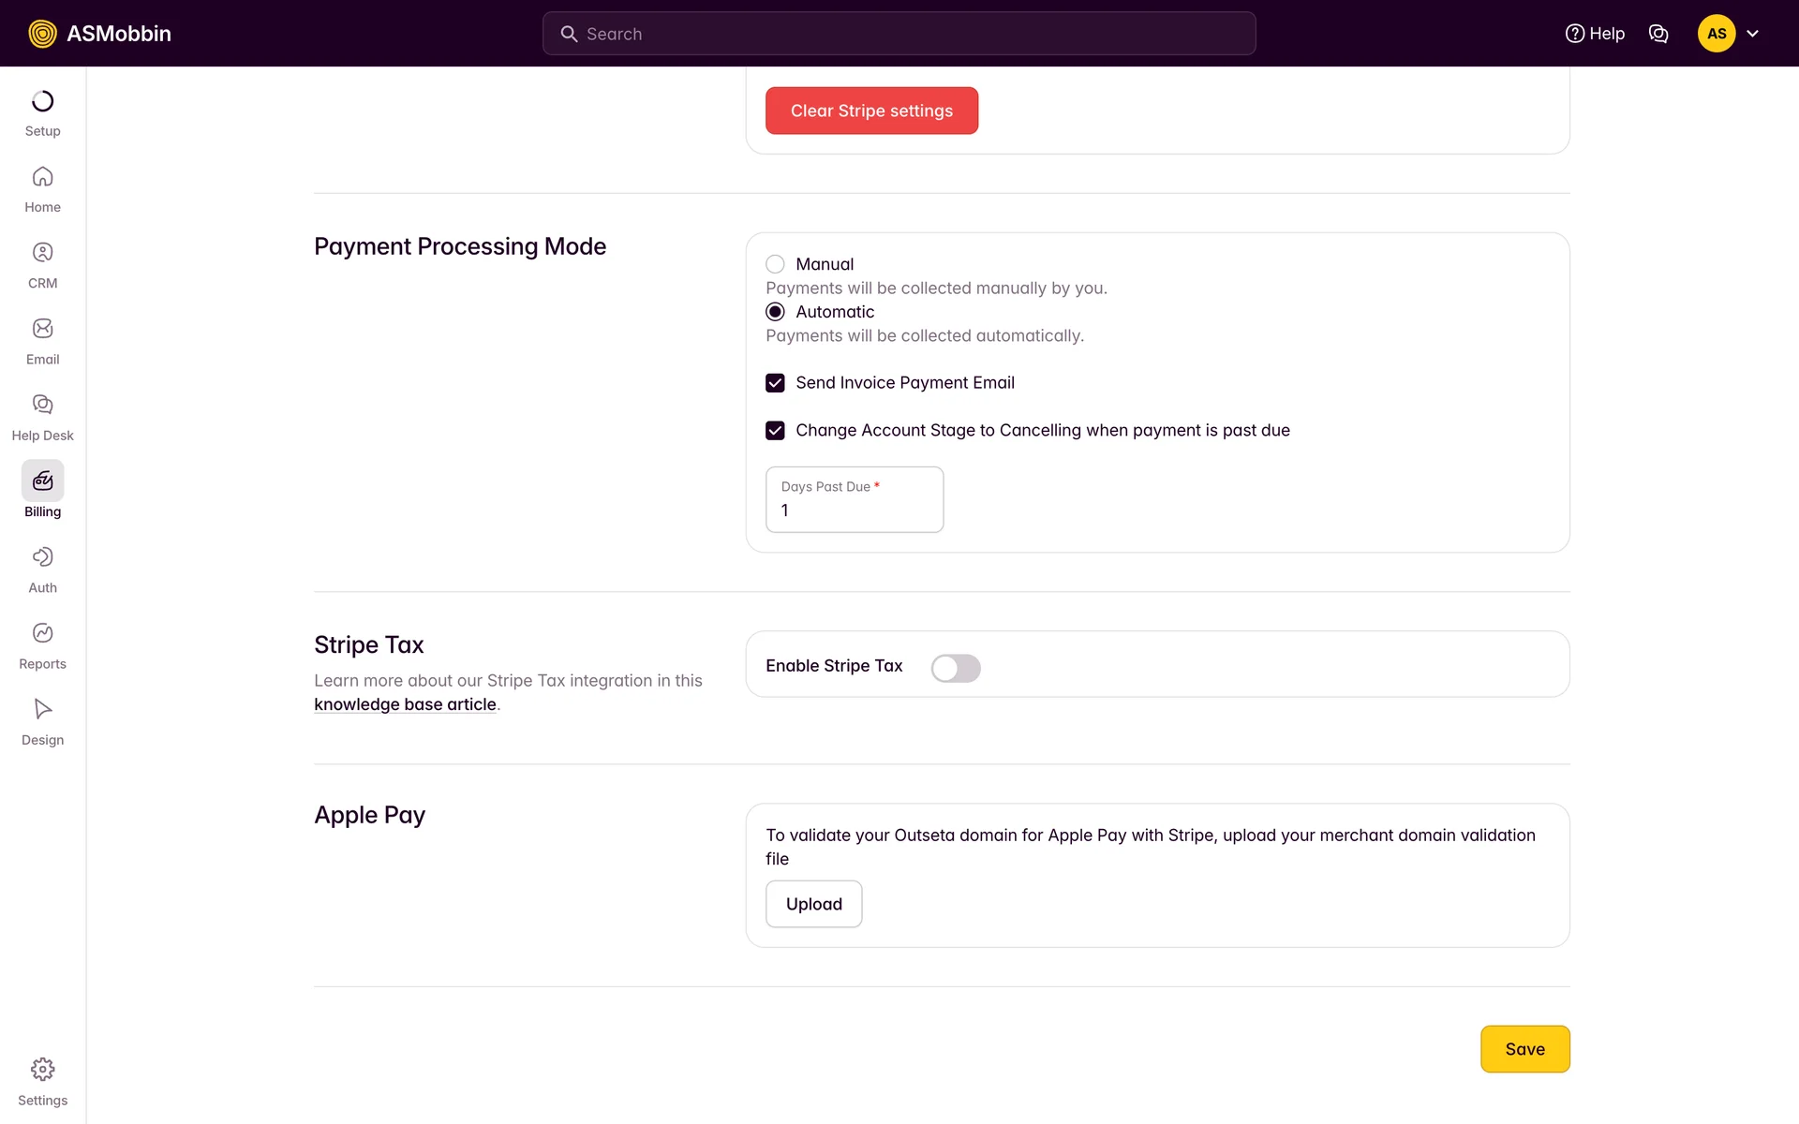Image resolution: width=1799 pixels, height=1124 pixels.
Task: Open the knowledge base article link
Action: (x=405, y=704)
